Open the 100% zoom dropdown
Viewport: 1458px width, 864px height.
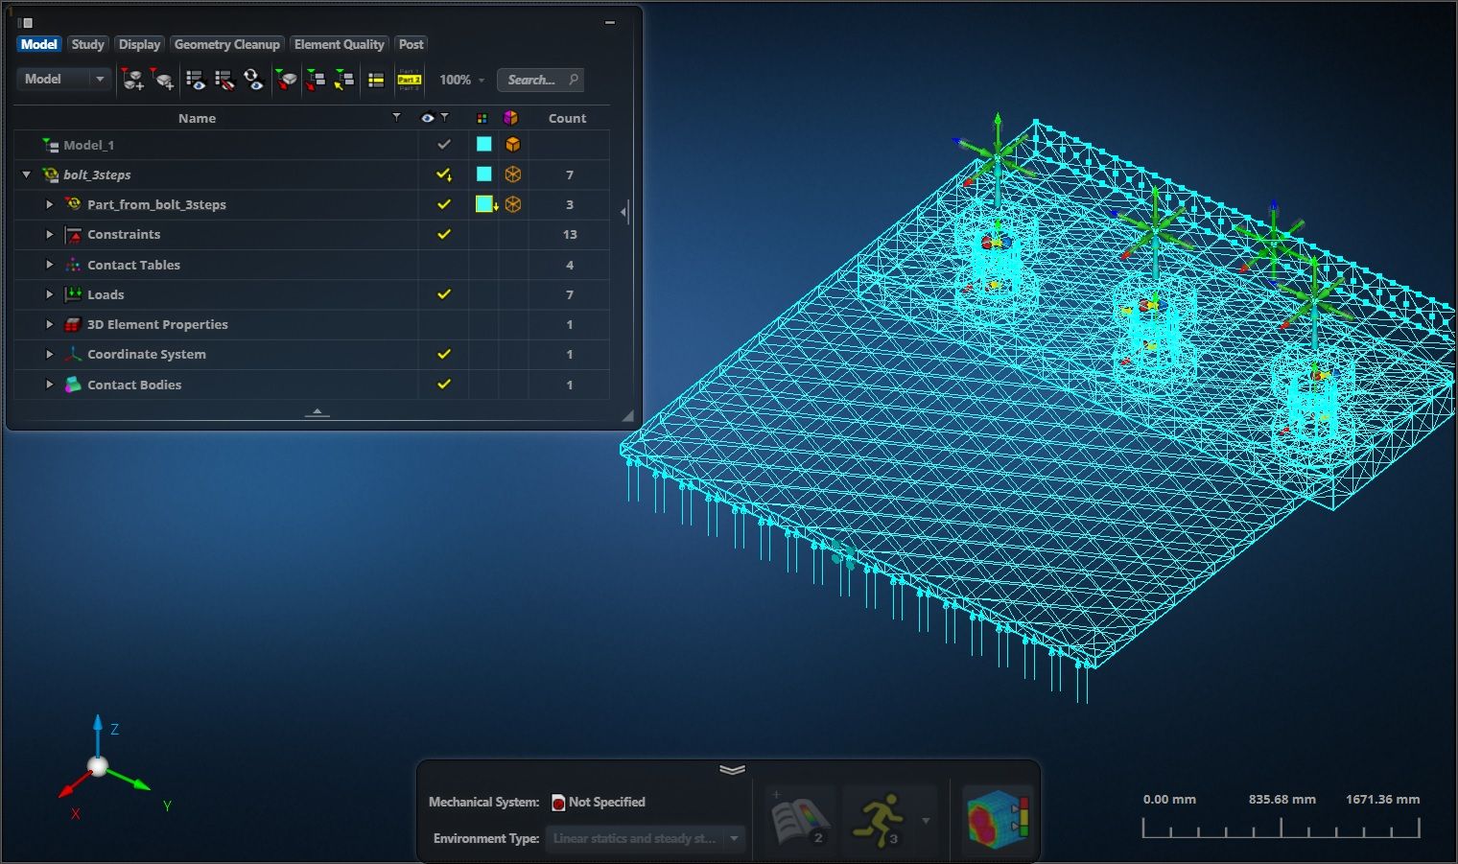click(x=461, y=80)
